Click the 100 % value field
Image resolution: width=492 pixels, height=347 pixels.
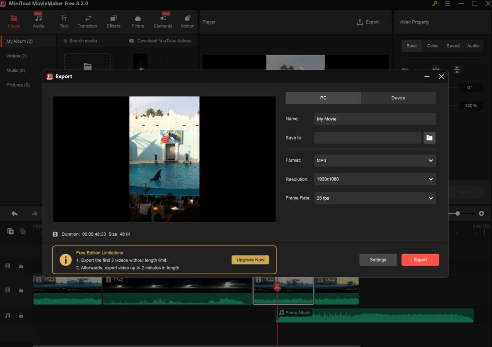pos(471,106)
